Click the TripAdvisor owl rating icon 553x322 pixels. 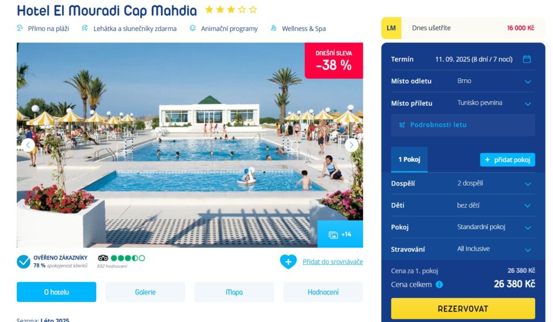coord(103,258)
